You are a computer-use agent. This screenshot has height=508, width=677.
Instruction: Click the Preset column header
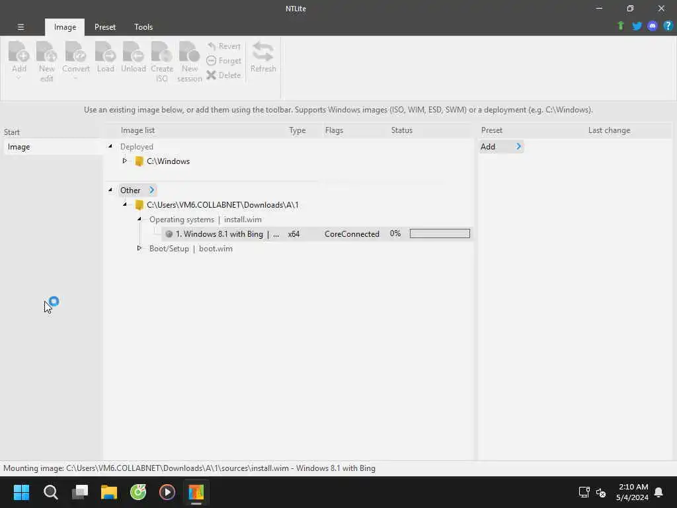[492, 130]
